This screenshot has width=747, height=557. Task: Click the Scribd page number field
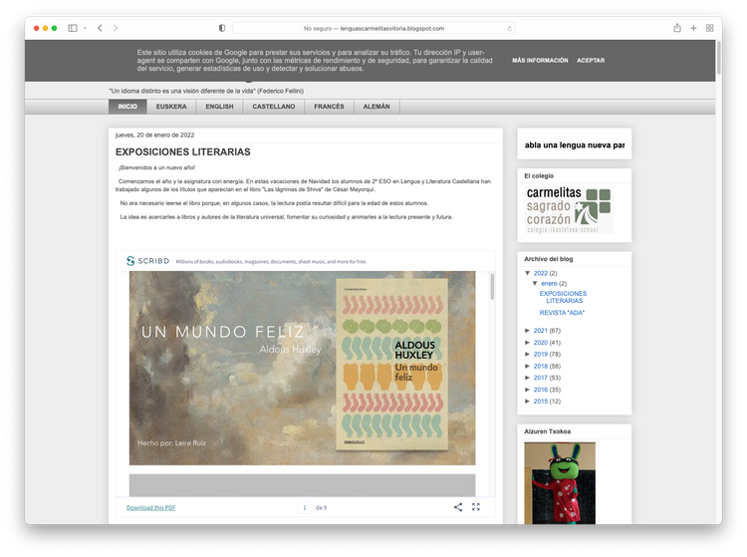coord(305,507)
